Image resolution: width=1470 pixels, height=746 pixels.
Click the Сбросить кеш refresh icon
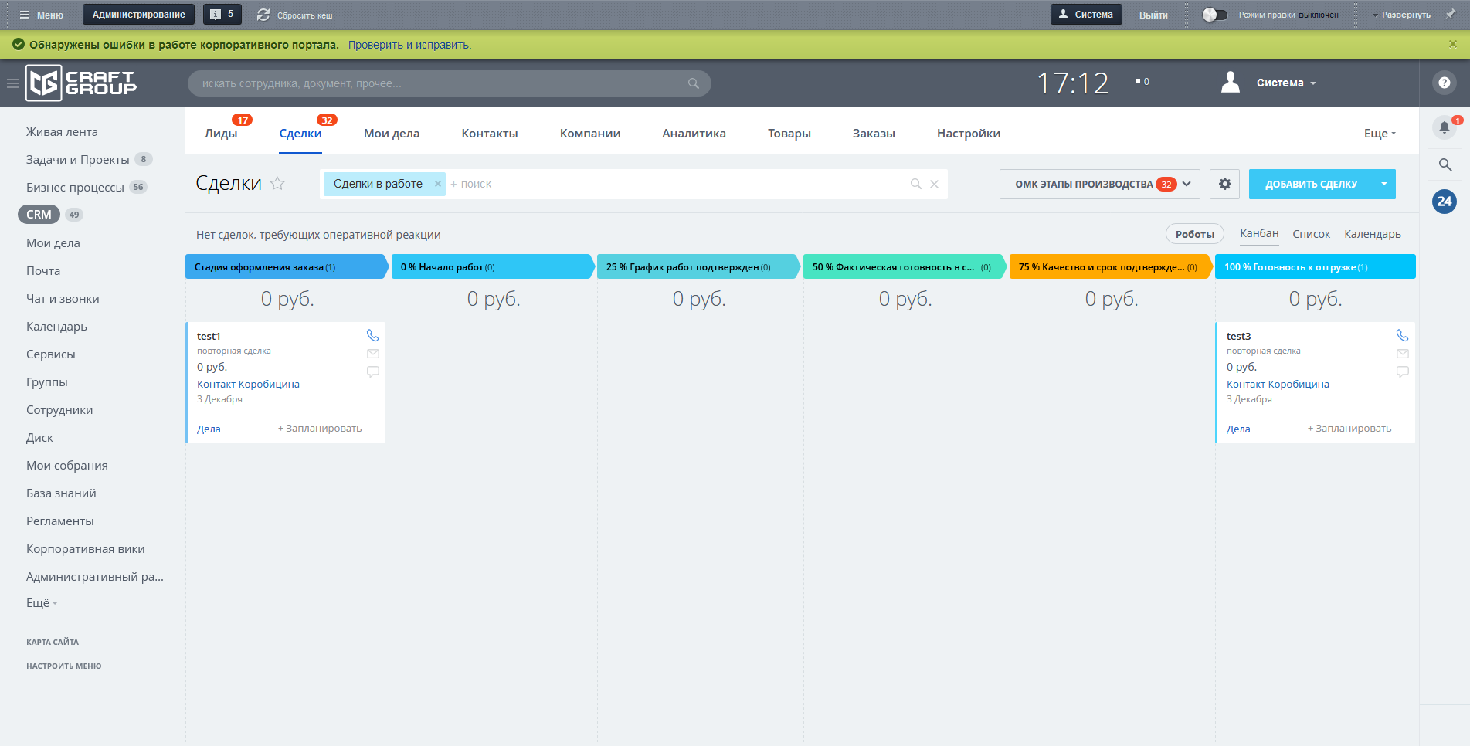[263, 15]
